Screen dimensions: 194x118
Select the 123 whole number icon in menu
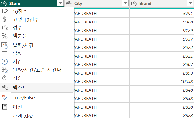5,28
